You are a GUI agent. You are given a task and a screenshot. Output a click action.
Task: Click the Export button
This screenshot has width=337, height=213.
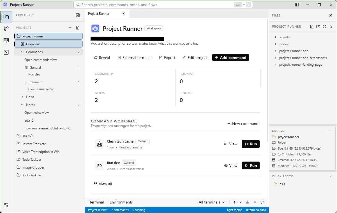click(167, 58)
